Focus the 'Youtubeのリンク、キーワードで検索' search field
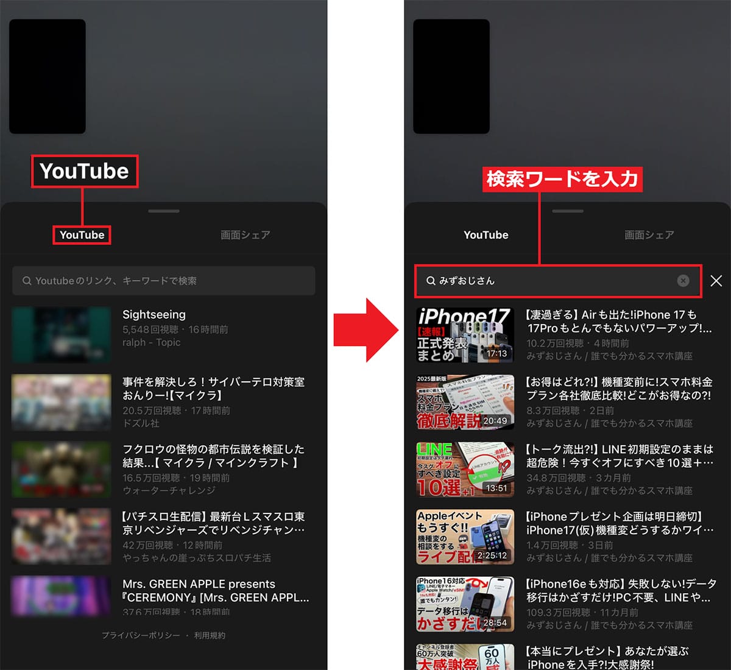Image resolution: width=731 pixels, height=670 pixels. coord(164,281)
